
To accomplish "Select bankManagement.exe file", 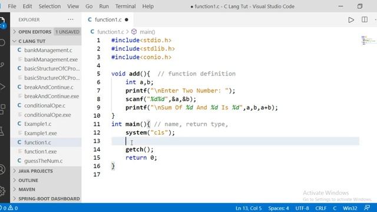I will (x=51, y=59).
